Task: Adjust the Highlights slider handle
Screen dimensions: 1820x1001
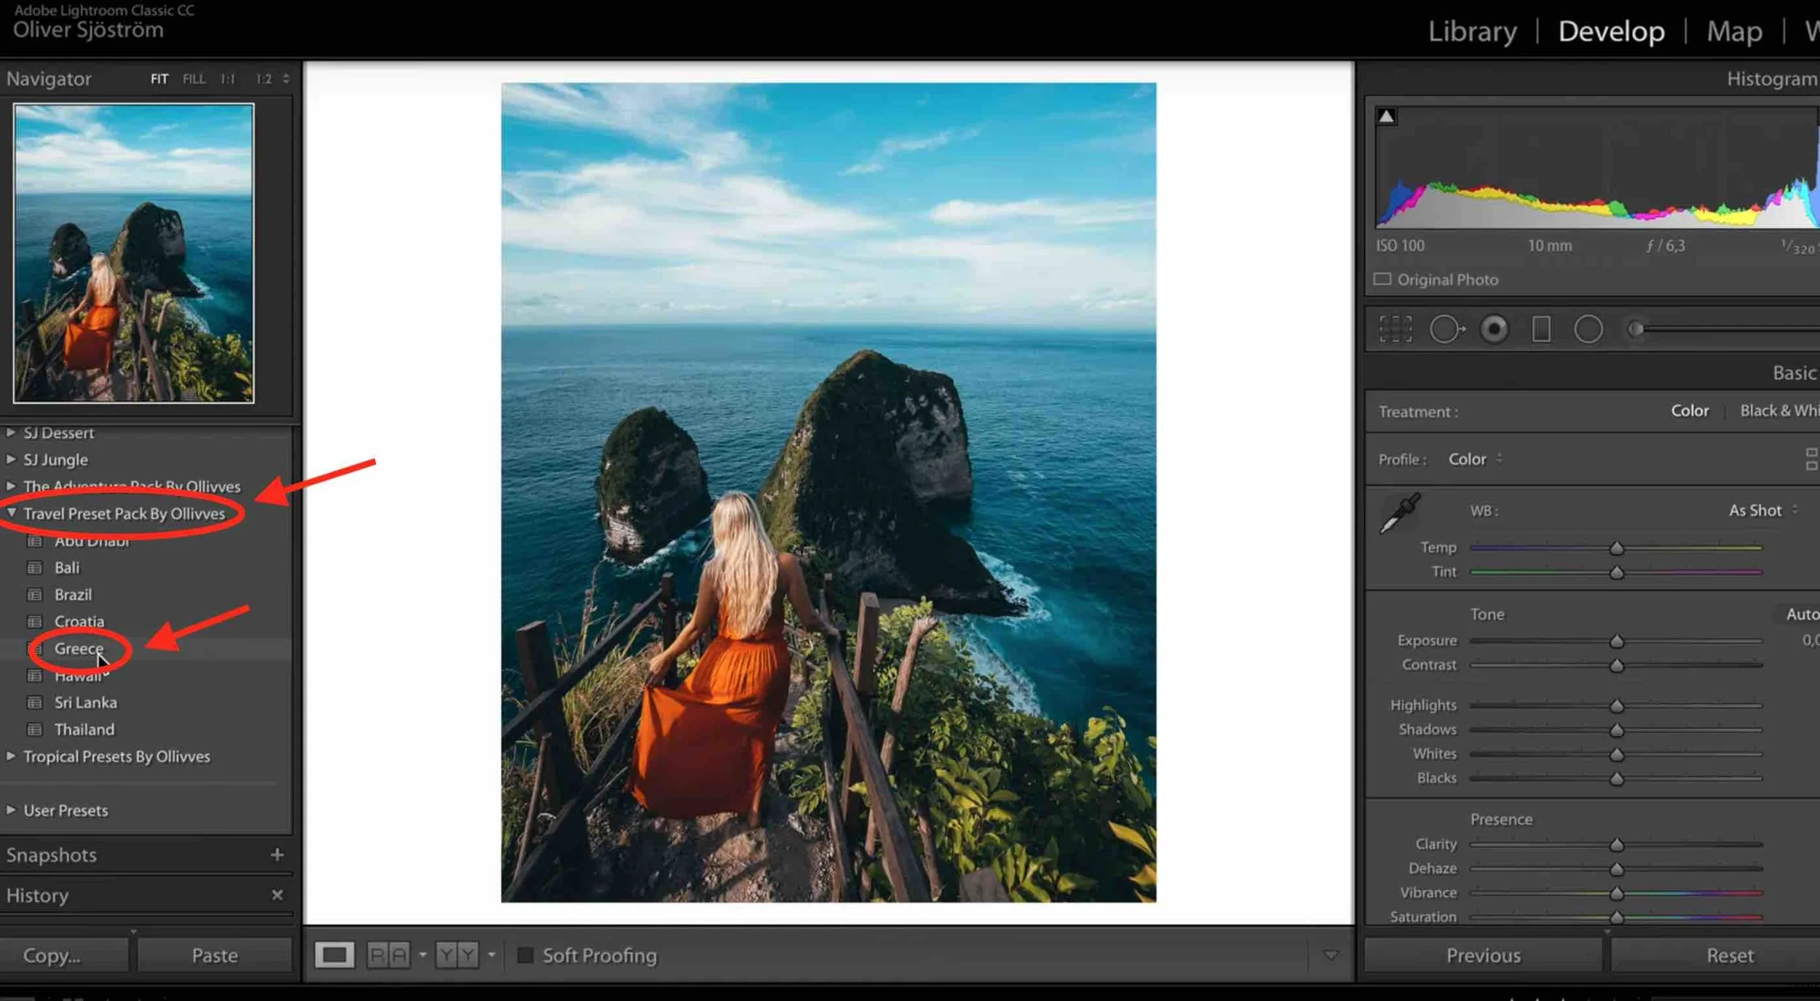Action: coord(1616,706)
